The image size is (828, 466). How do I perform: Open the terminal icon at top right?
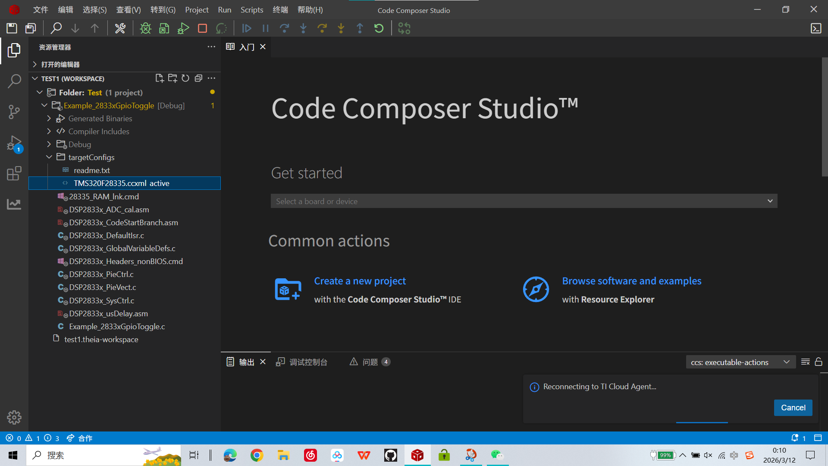815,28
